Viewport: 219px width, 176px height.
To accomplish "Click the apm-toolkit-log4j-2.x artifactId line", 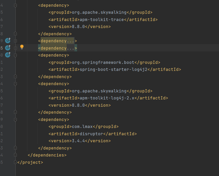I will 108,98.
